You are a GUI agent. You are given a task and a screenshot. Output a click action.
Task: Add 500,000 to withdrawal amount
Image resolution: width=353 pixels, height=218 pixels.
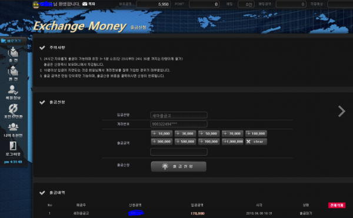point(185,142)
